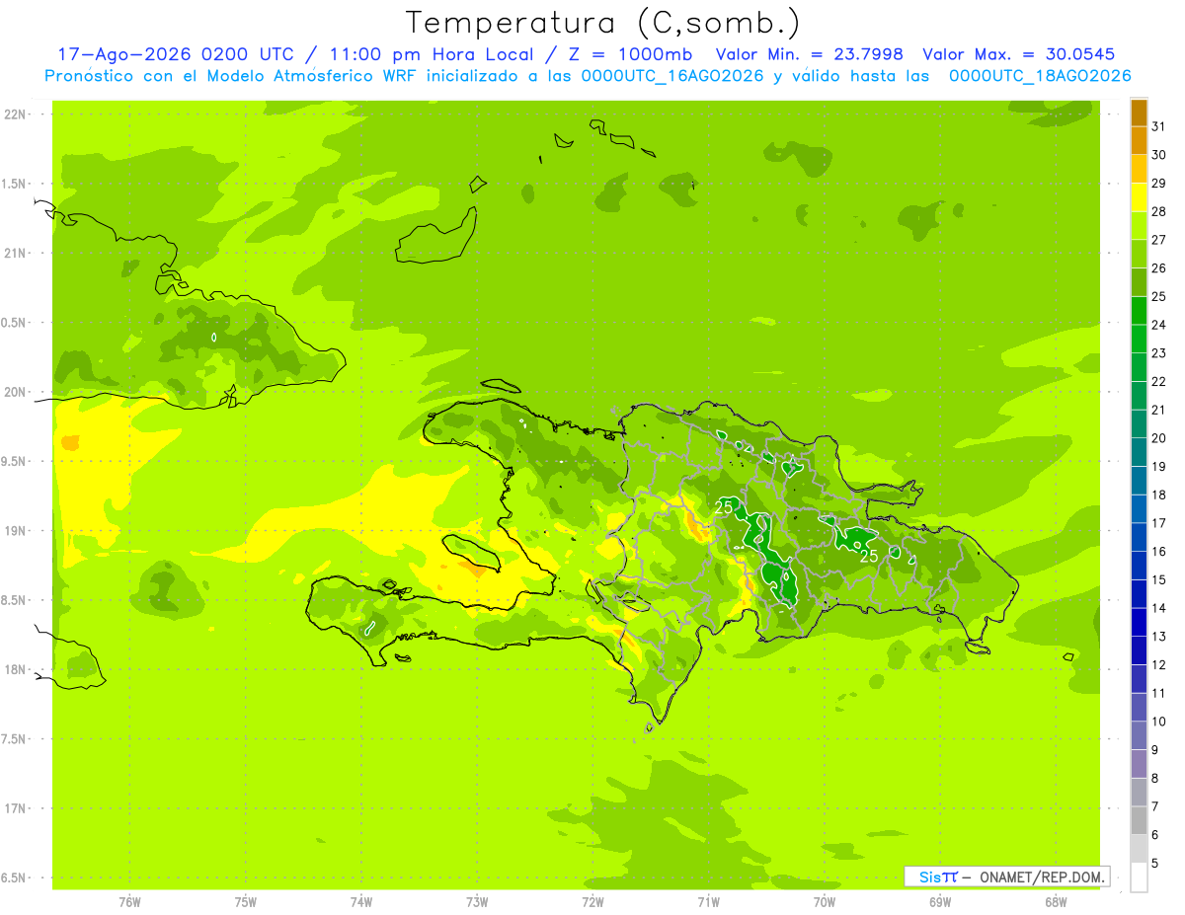This screenshot has width=1185, height=915.
Task: Click the purple legend swatch between 8 and 9
Action: [x=1139, y=763]
